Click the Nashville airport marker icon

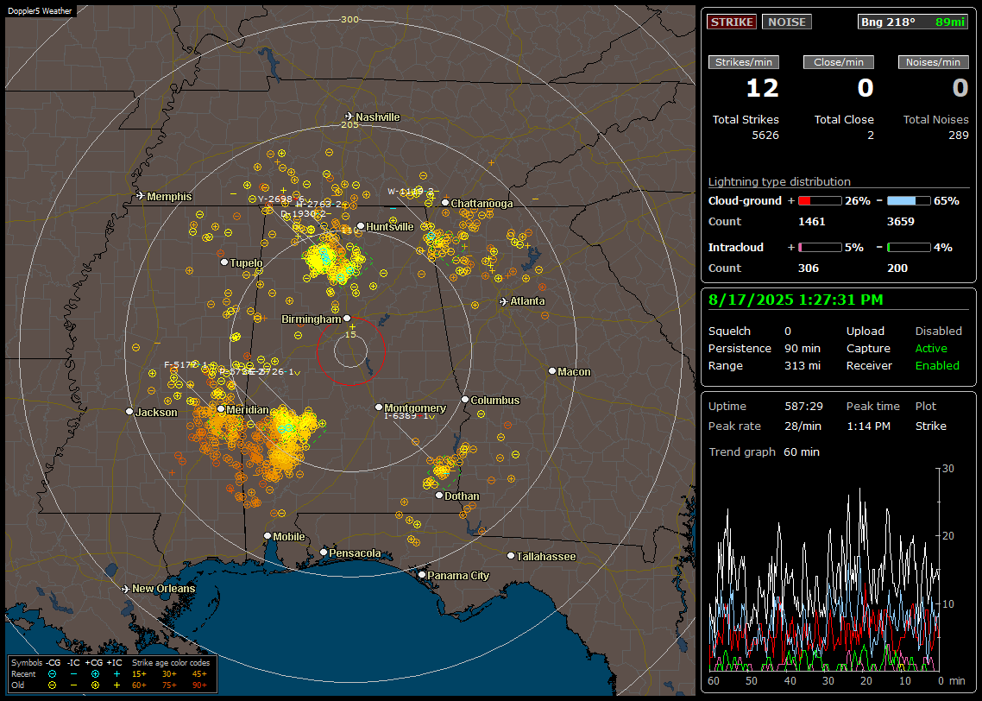point(349,117)
